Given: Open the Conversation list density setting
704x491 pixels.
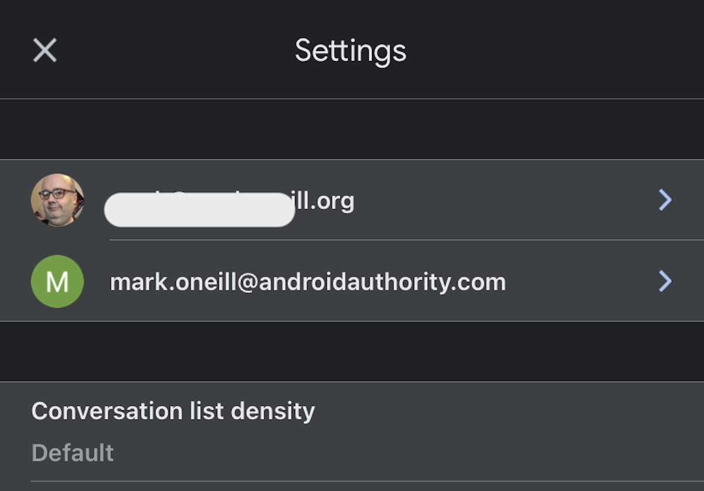Looking at the screenshot, I should click(x=173, y=411).
